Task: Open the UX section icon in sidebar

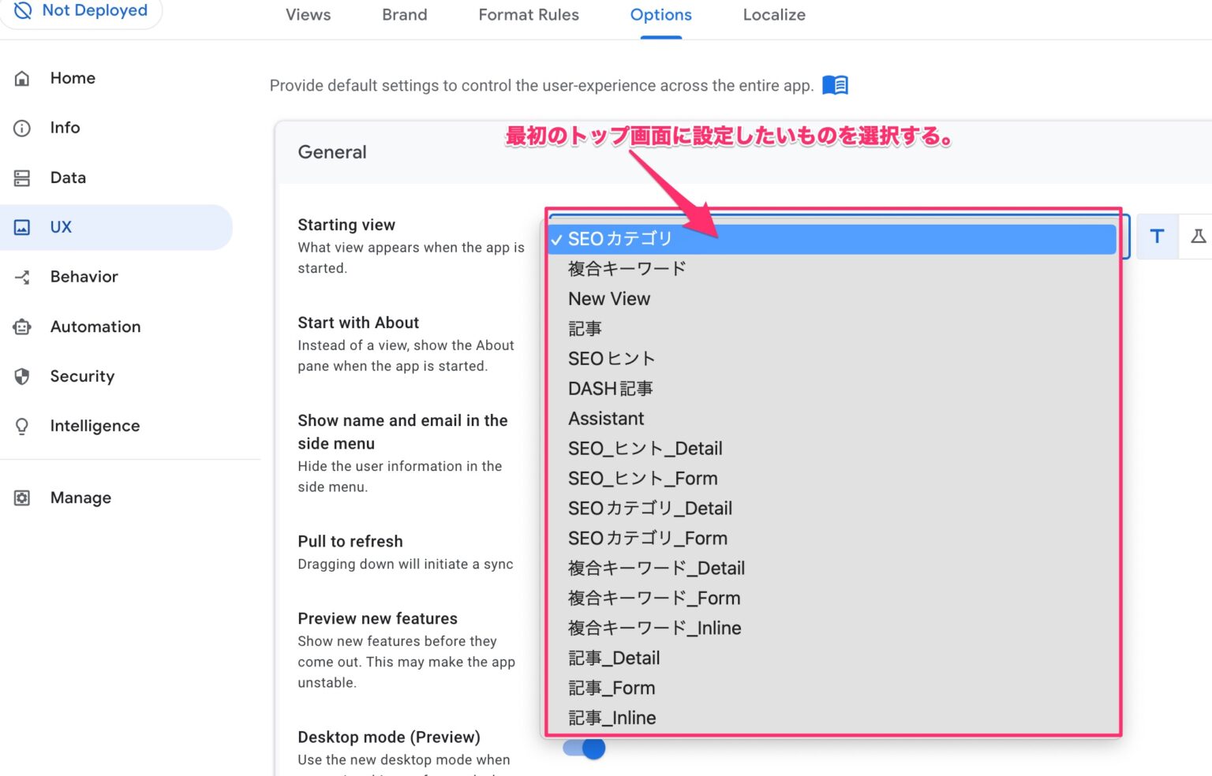Action: [x=21, y=227]
